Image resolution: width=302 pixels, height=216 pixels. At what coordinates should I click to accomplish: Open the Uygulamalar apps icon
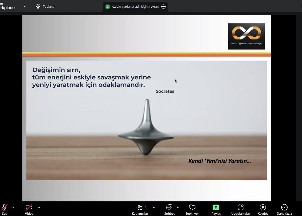[241, 207]
